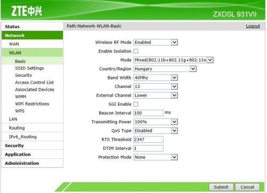
Task: Toggle the Enable Isolation checkbox
Action: pos(136,51)
